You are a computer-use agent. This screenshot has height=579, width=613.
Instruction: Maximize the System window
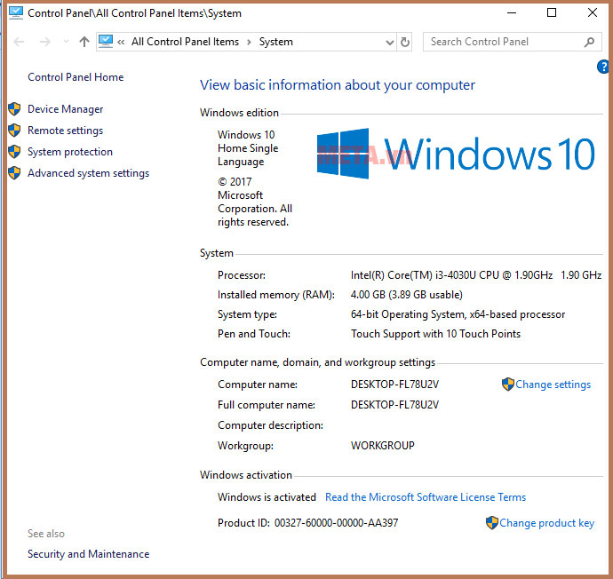pyautogui.click(x=551, y=13)
